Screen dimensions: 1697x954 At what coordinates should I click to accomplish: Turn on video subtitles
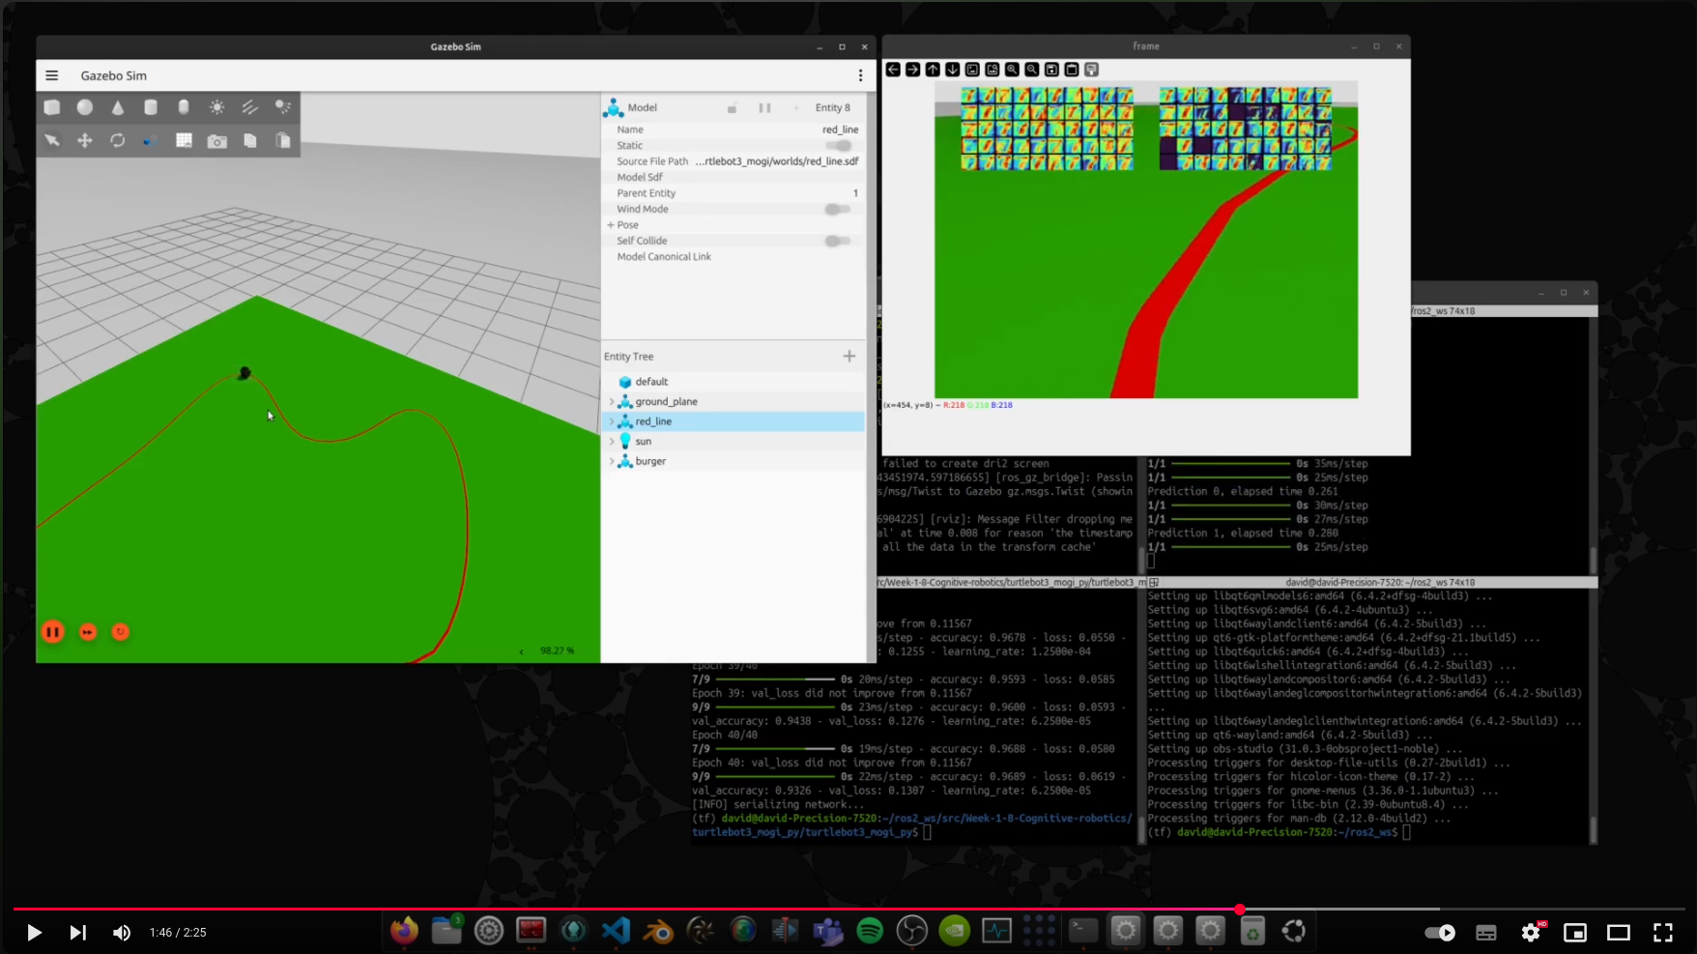point(1486,933)
